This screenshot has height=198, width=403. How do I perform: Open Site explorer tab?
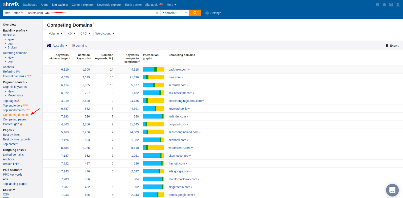tap(60, 5)
